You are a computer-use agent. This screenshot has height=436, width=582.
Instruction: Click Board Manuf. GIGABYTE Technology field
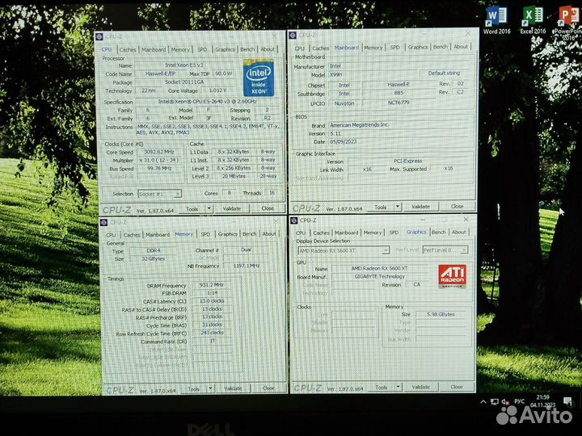[x=379, y=276]
